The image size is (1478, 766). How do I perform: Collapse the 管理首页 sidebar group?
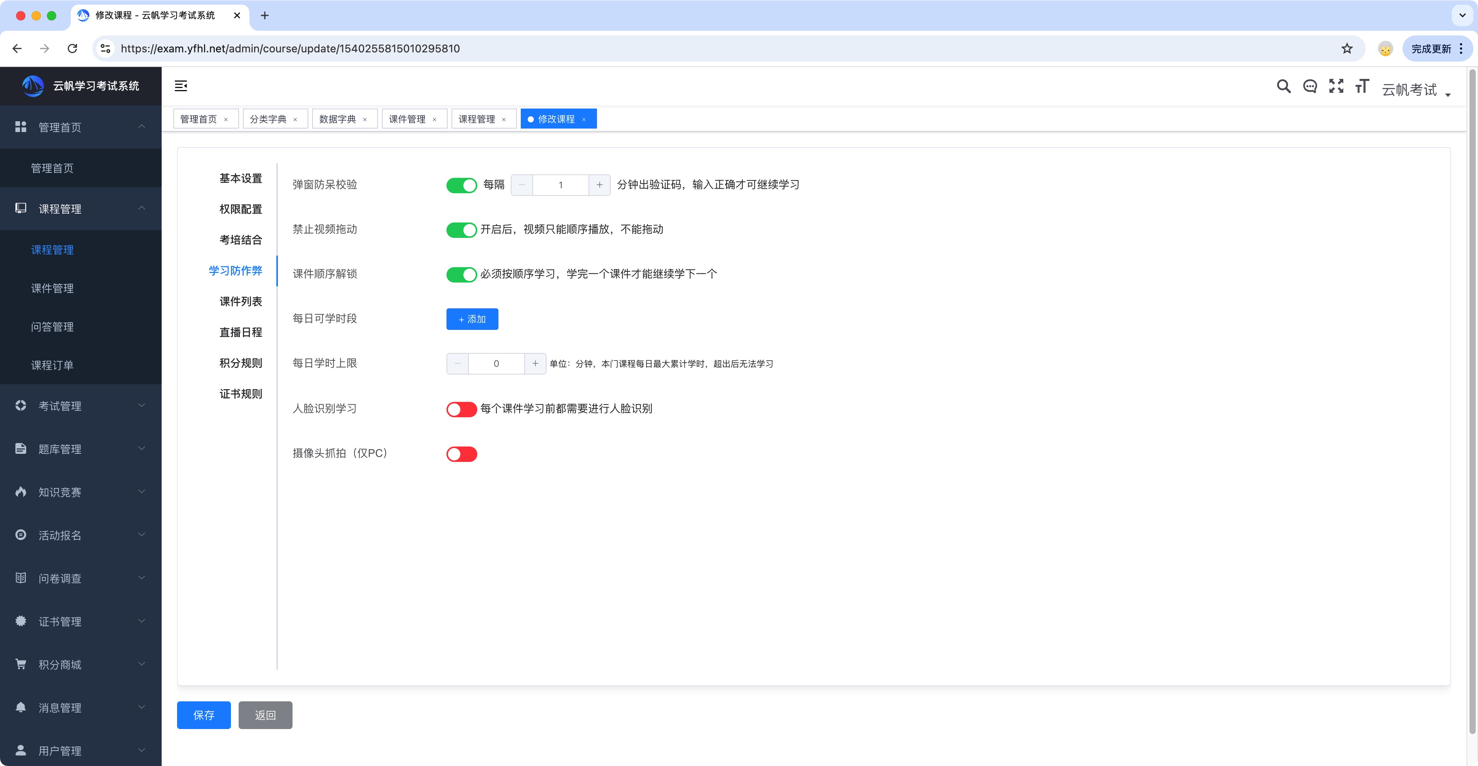(142, 126)
